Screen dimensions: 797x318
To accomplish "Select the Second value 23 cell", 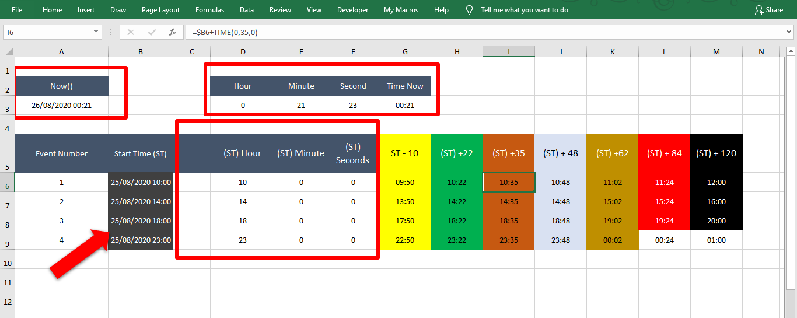I will [x=353, y=105].
